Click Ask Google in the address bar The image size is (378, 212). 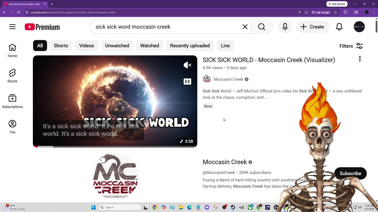pos(320,12)
